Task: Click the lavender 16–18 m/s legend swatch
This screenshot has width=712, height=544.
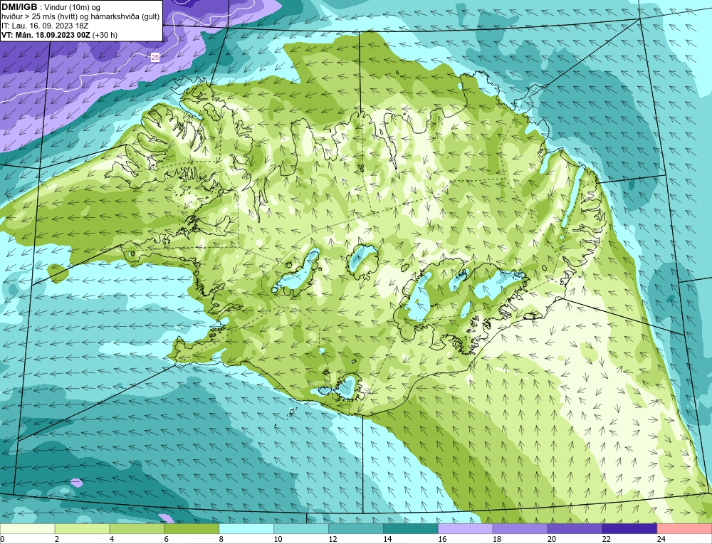Action: [466, 528]
